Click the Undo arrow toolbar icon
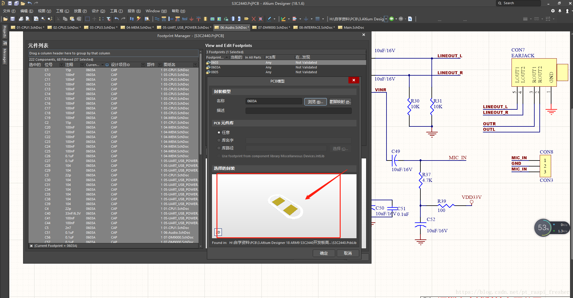 tap(117, 19)
